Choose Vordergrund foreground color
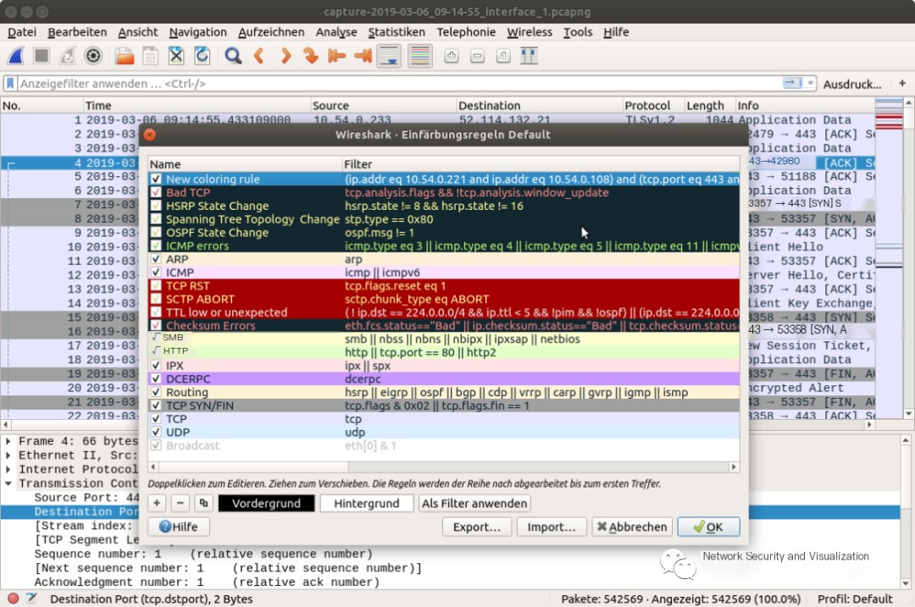Image resolution: width=915 pixels, height=607 pixels. [266, 503]
